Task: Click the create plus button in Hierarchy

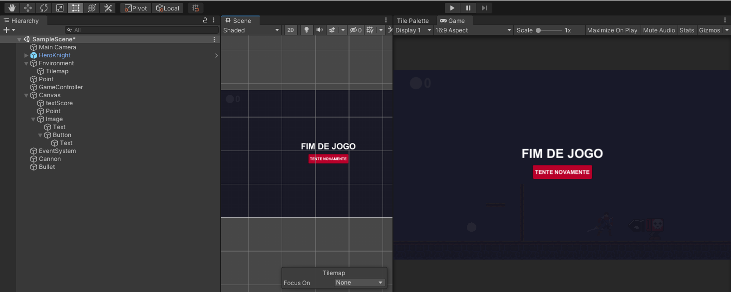Action: 9,30
